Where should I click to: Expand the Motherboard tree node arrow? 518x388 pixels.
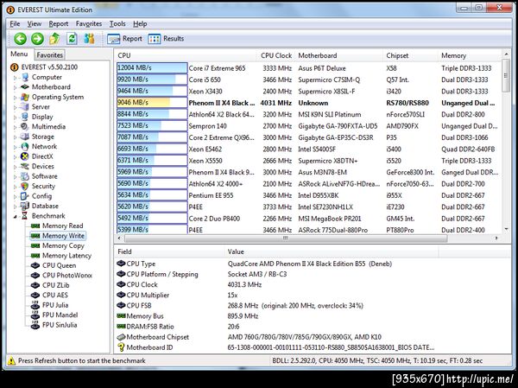[16, 87]
